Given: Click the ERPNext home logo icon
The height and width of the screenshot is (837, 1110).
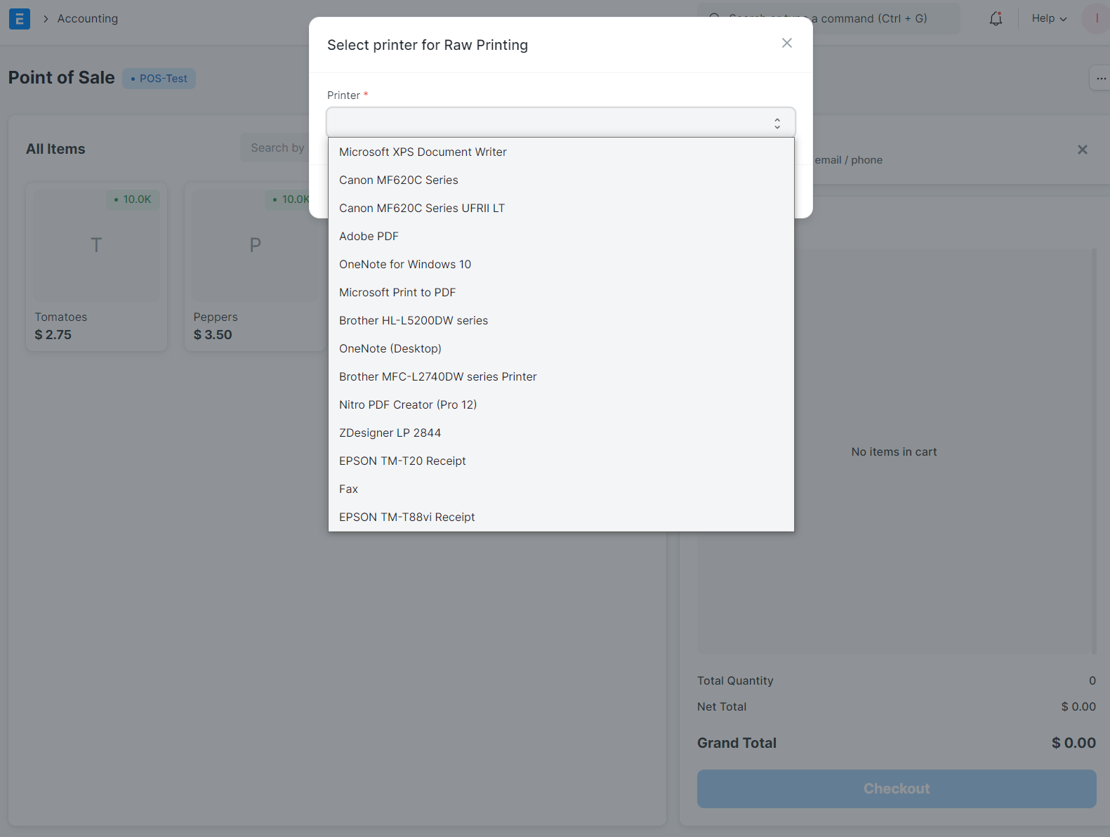Looking at the screenshot, I should 19,18.
